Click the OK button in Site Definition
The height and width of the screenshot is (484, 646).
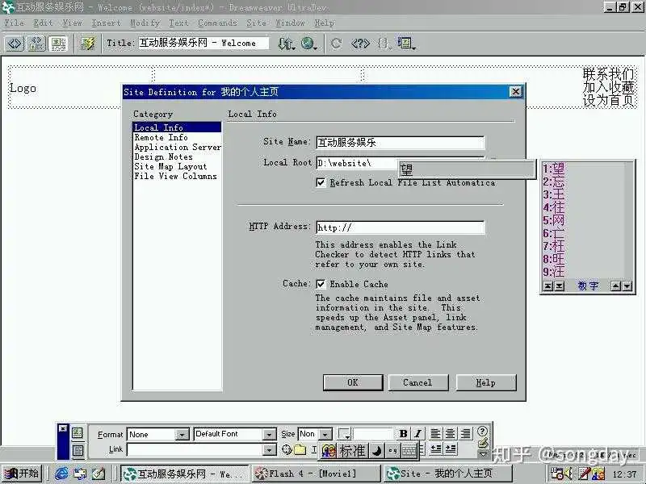[x=353, y=382]
